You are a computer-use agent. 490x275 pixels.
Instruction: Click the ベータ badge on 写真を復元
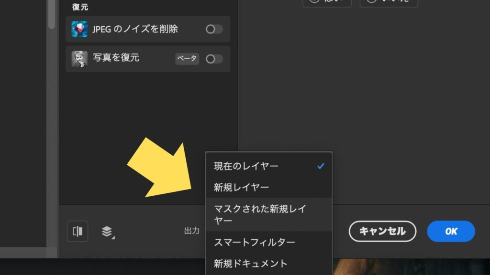[187, 59]
